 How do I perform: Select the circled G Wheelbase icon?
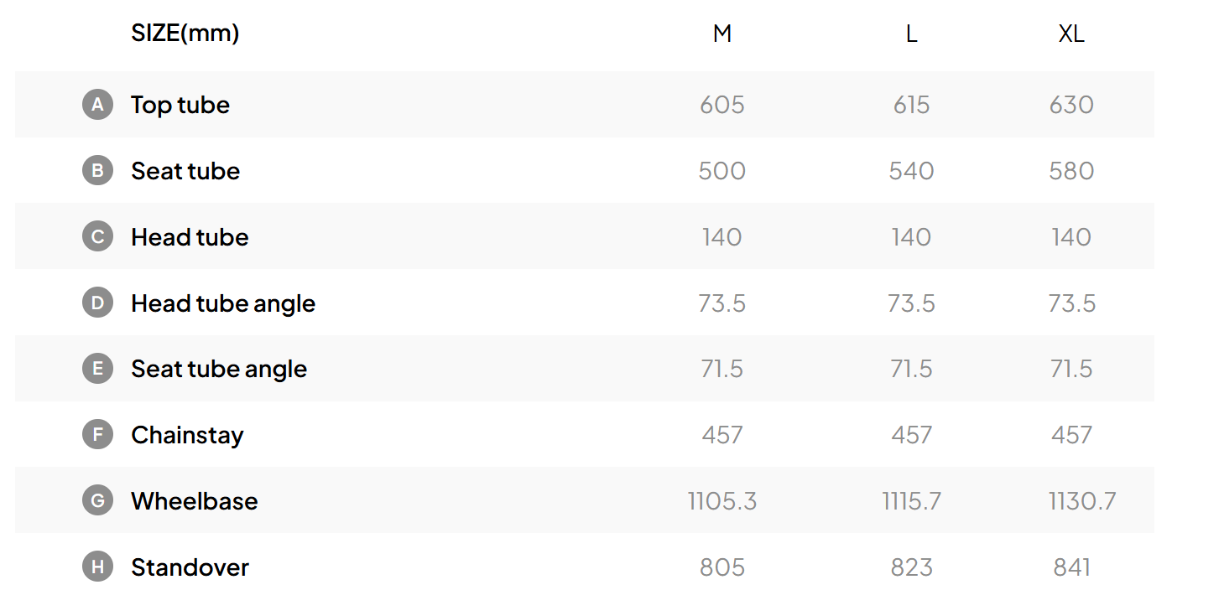click(97, 501)
